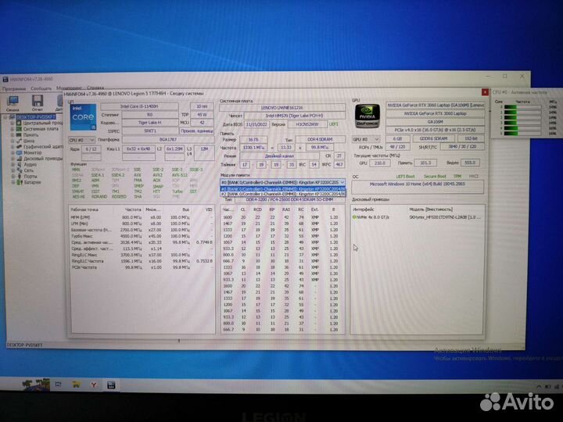Click the Core 0 frequency bar

[522, 107]
